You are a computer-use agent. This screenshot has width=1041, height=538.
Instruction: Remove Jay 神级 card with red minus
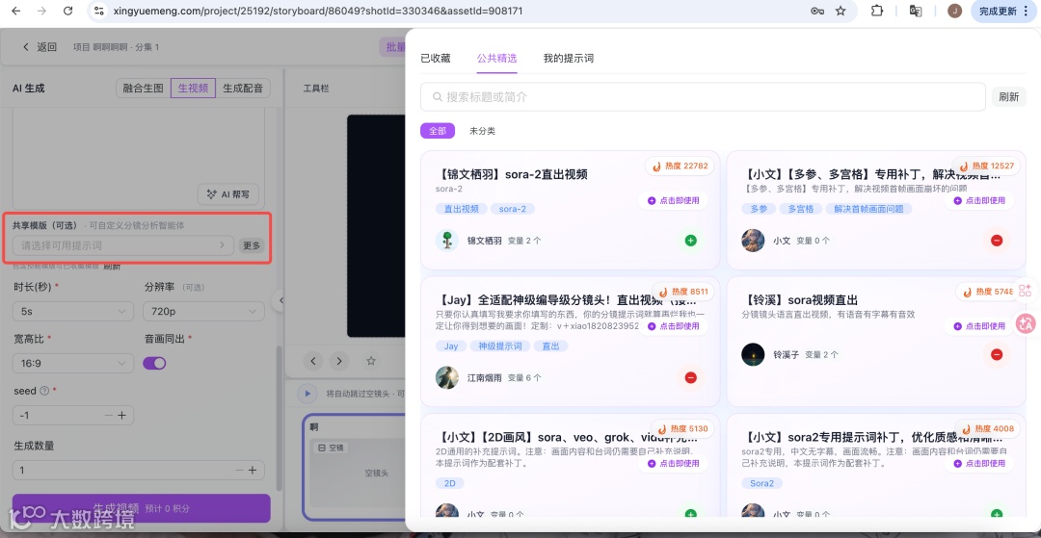click(x=690, y=377)
